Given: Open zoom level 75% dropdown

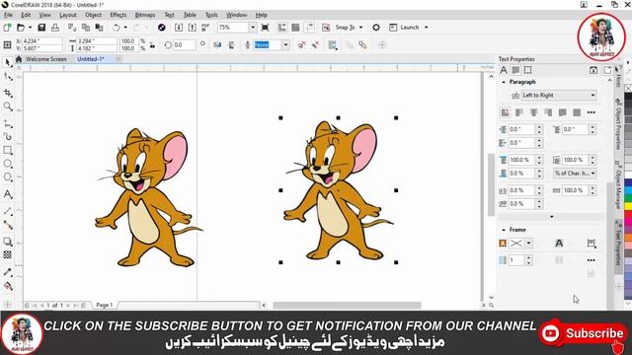Looking at the screenshot, I should [253, 28].
